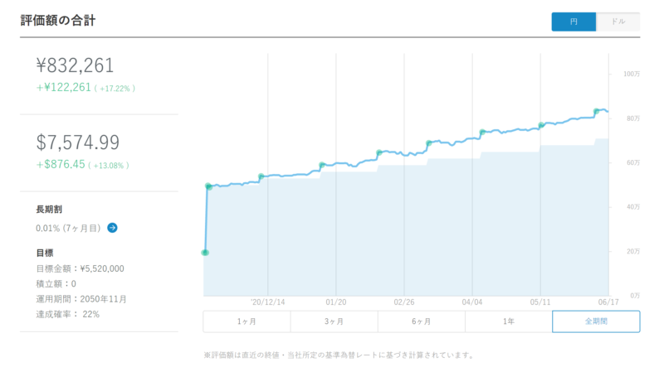The image size is (664, 367).
Task: Click the ¥832,261 total valuation amount
Action: [x=75, y=65]
